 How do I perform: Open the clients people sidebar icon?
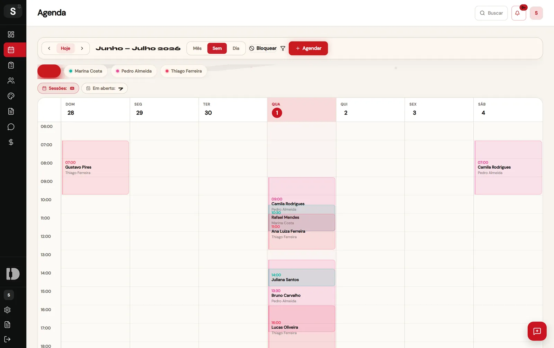(x=11, y=81)
